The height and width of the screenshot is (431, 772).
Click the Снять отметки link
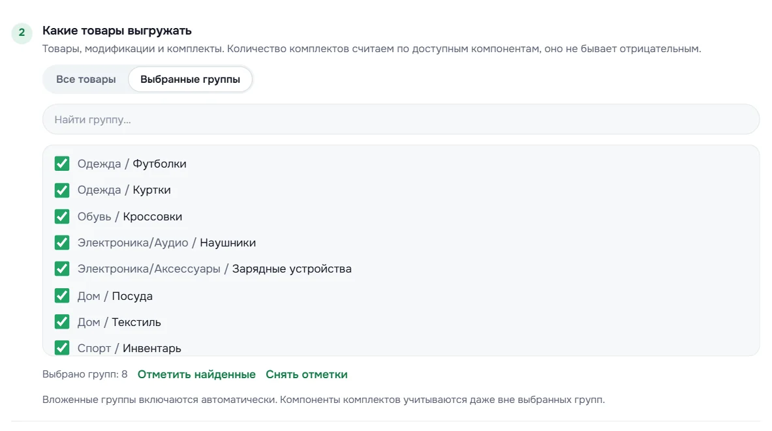tap(307, 374)
